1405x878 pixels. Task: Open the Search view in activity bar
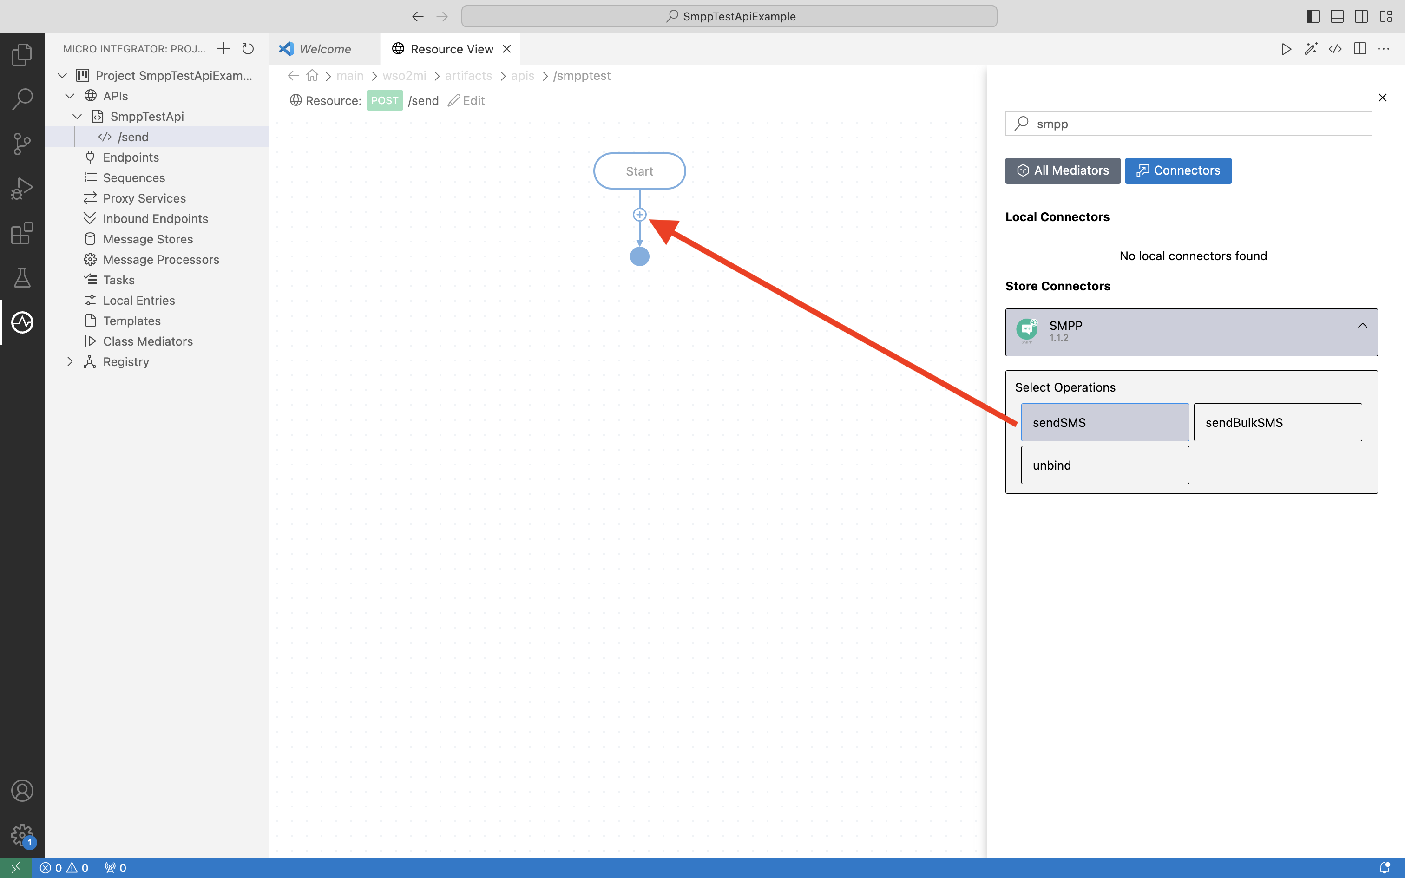[x=22, y=98]
